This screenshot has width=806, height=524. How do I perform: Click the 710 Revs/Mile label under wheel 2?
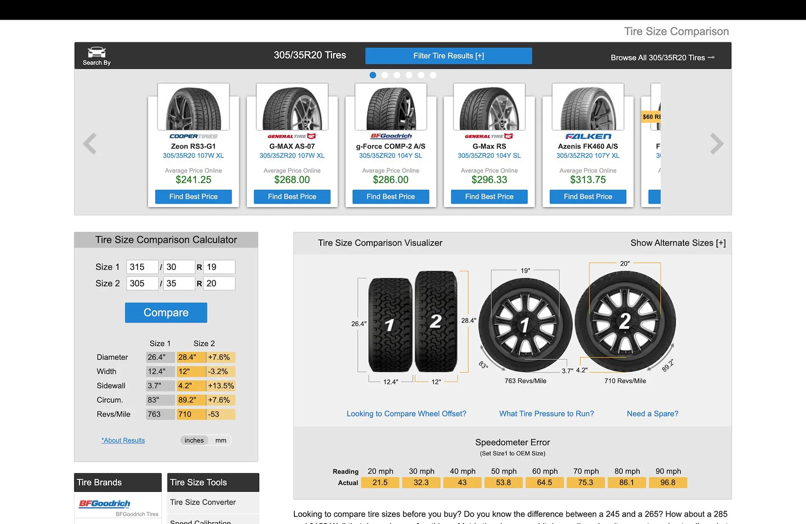click(x=625, y=381)
